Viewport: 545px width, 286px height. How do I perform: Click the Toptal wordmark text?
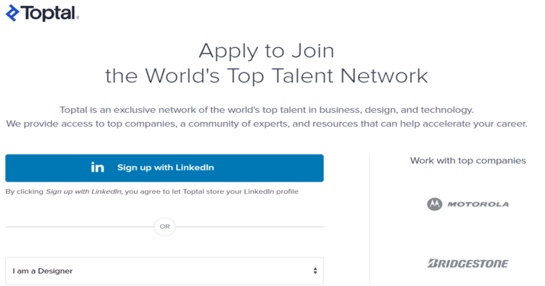[x=50, y=13]
